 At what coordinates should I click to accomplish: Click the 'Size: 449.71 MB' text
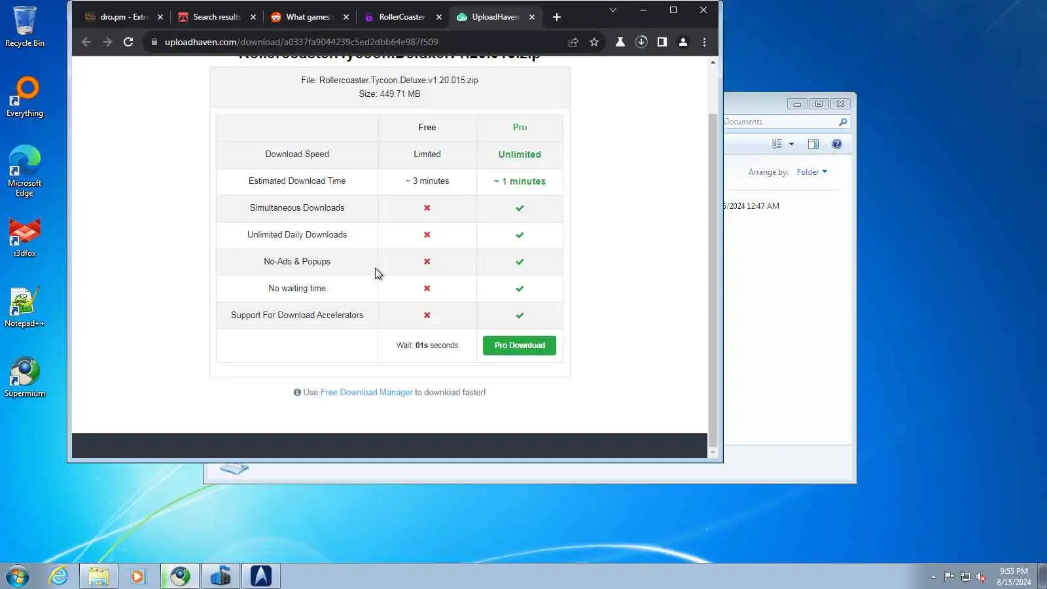389,94
